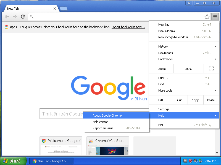The height and width of the screenshot is (165, 221).
Task: Click the Chrome Web Store thumbnail
Action: [x=107, y=146]
